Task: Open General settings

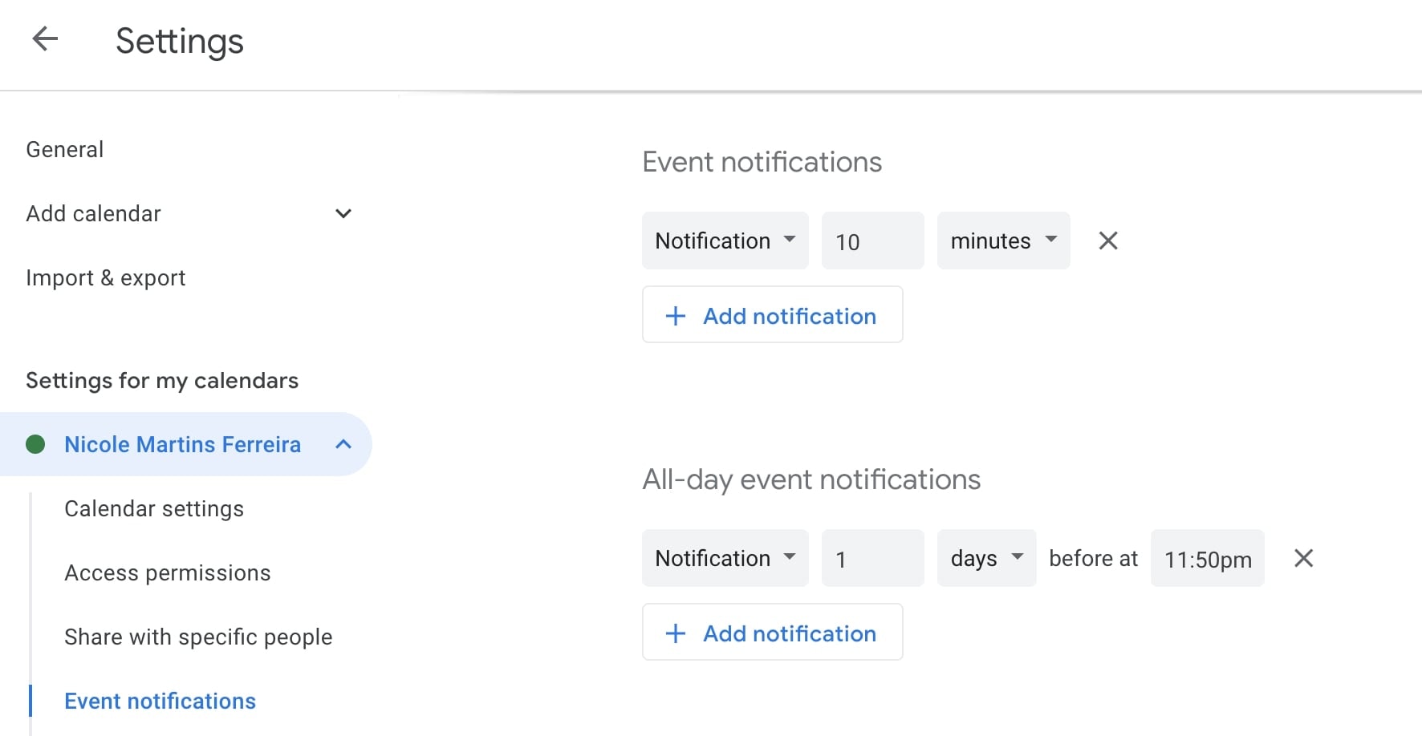Action: coord(65,149)
